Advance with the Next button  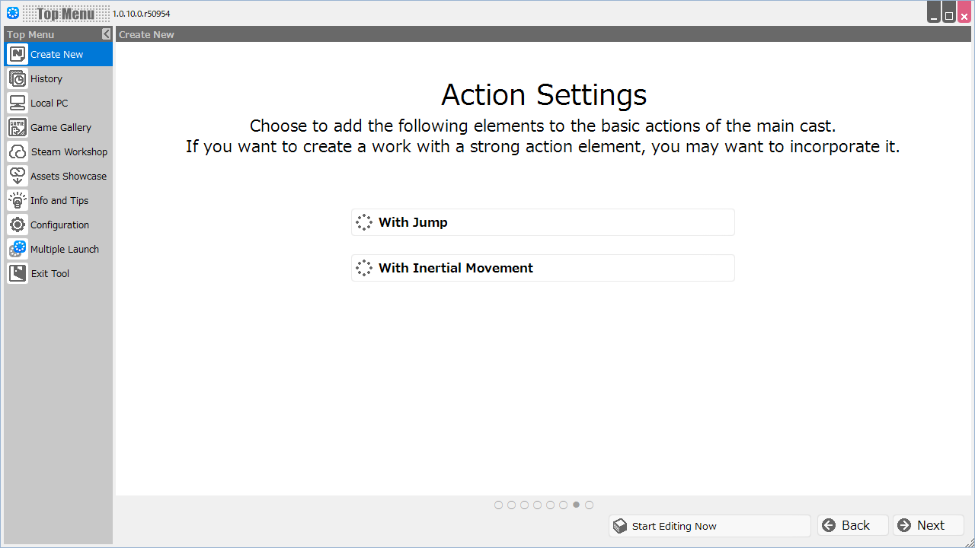pos(927,525)
